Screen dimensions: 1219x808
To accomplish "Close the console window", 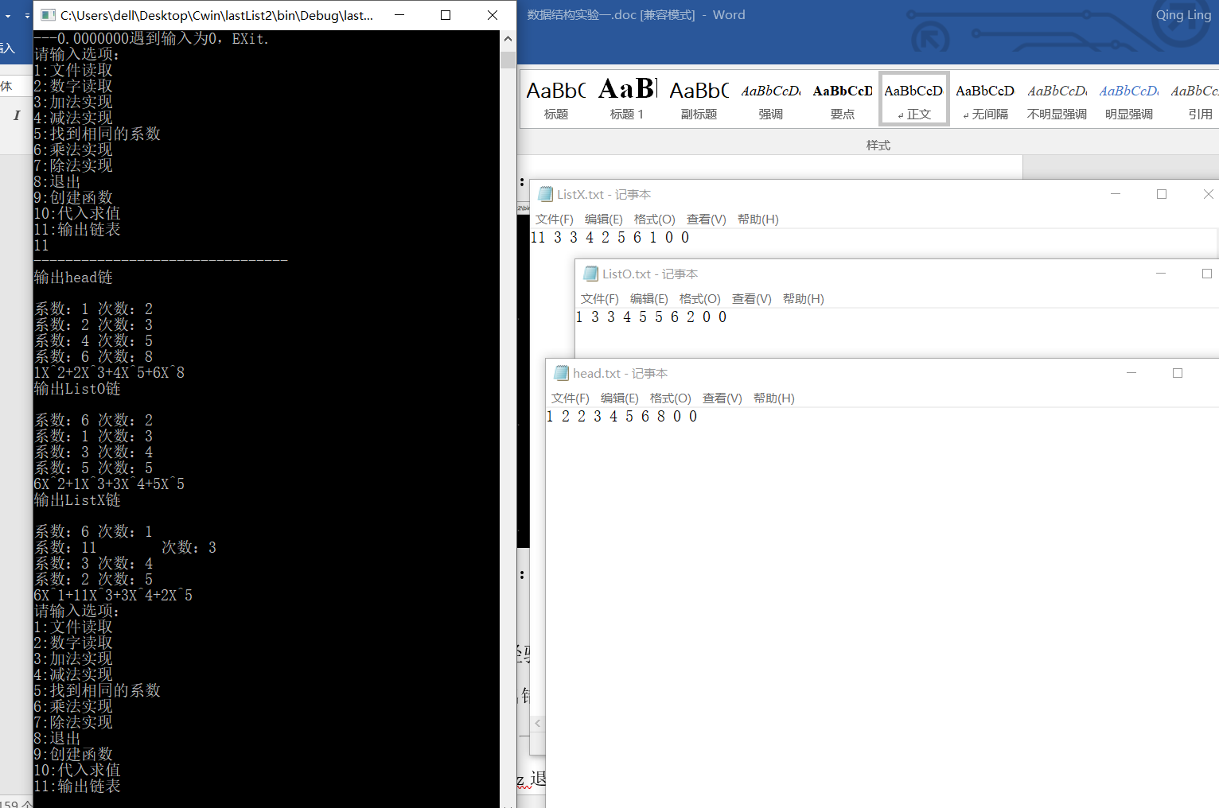I will pyautogui.click(x=493, y=15).
